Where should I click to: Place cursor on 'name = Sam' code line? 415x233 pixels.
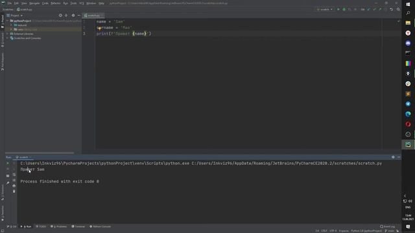[x=110, y=21]
